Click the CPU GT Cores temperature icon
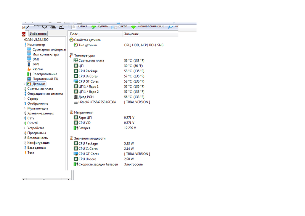This screenshot has width=305, height=216. pos(75,81)
